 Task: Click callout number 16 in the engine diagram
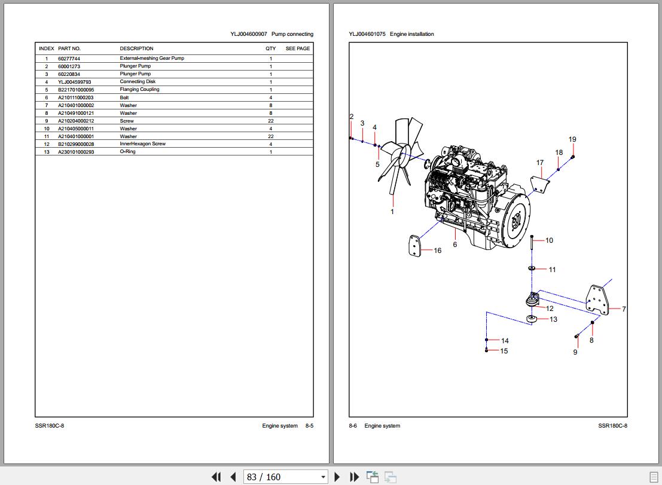coord(437,251)
